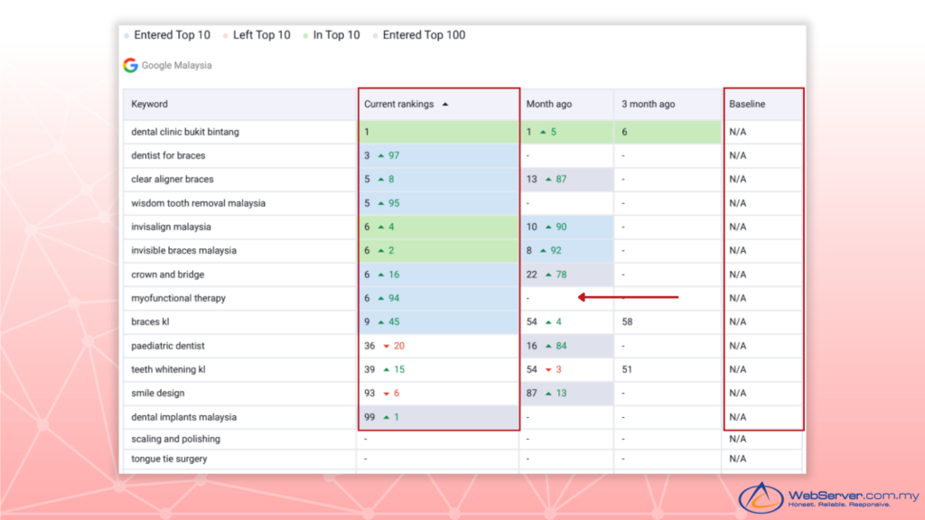Select keyword scaling and polishing
This screenshot has width=925, height=520.
tap(175, 440)
